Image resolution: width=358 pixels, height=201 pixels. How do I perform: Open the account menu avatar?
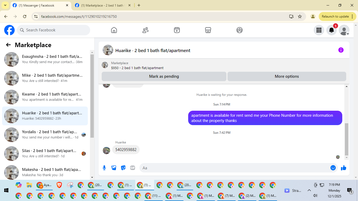[x=344, y=30]
